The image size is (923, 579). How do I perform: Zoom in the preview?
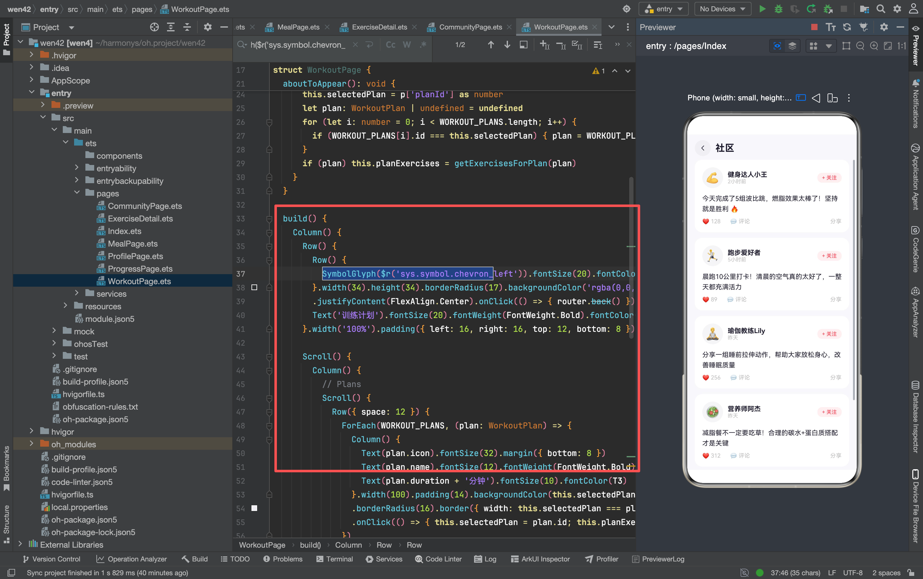click(874, 46)
